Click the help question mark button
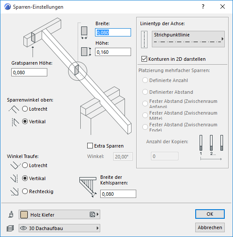Image resolution: width=233 pixels, height=237 pixels. pyautogui.click(x=203, y=7)
